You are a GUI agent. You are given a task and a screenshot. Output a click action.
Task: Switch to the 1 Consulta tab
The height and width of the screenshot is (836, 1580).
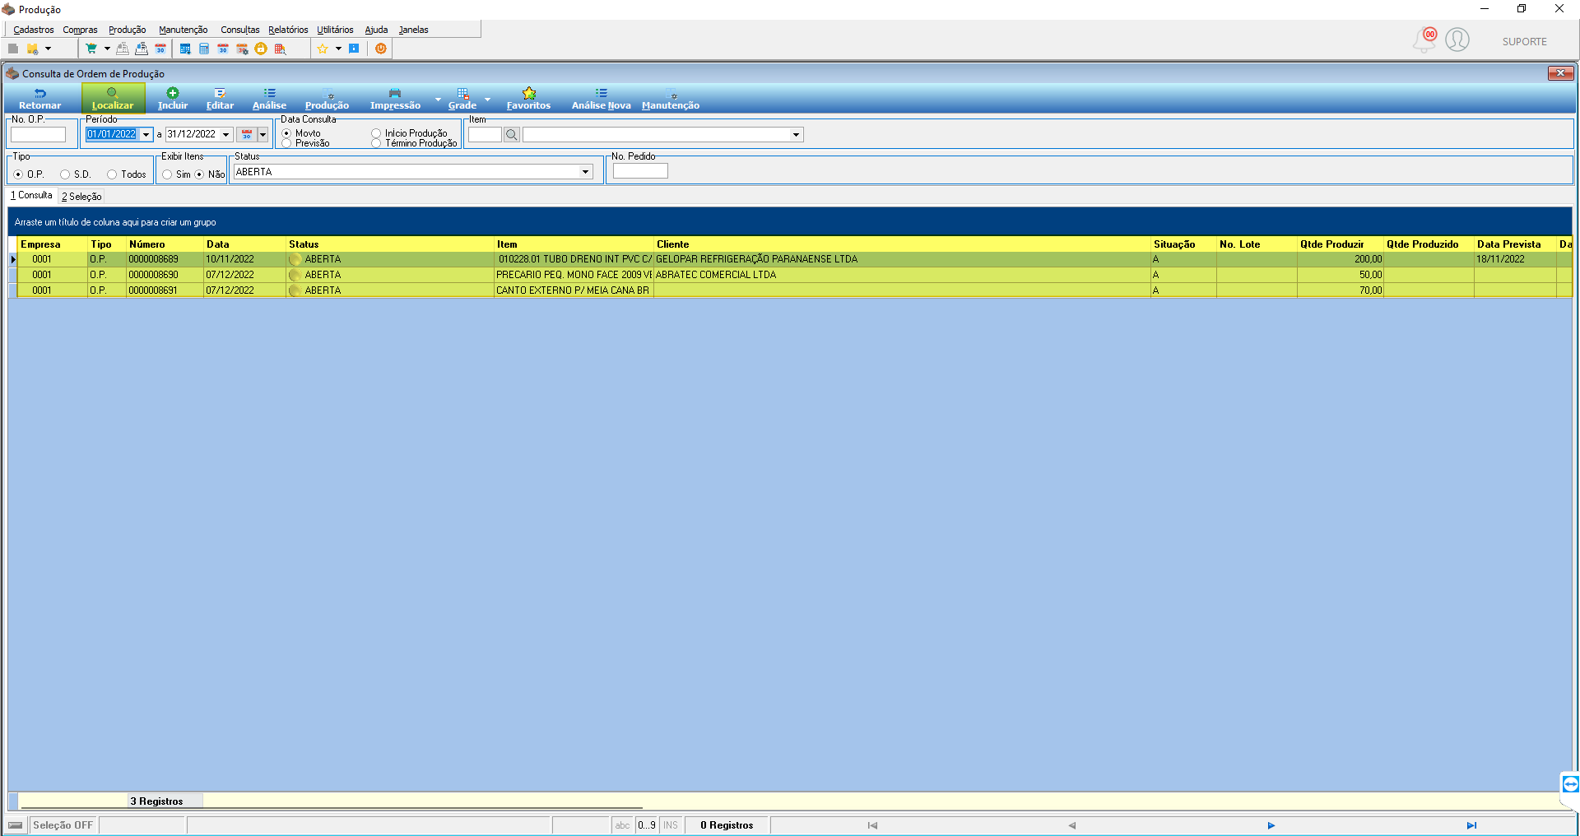click(31, 195)
